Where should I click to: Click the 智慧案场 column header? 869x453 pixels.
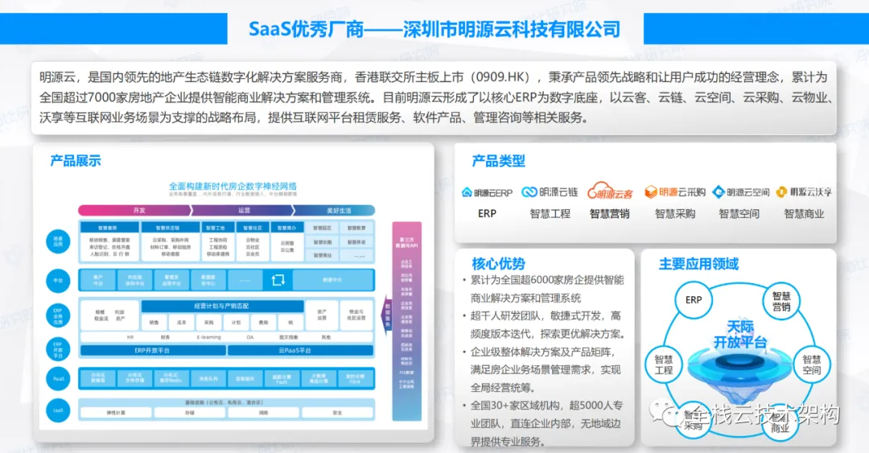(109, 228)
